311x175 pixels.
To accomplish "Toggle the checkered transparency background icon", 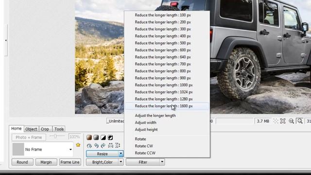I will coord(276,121).
